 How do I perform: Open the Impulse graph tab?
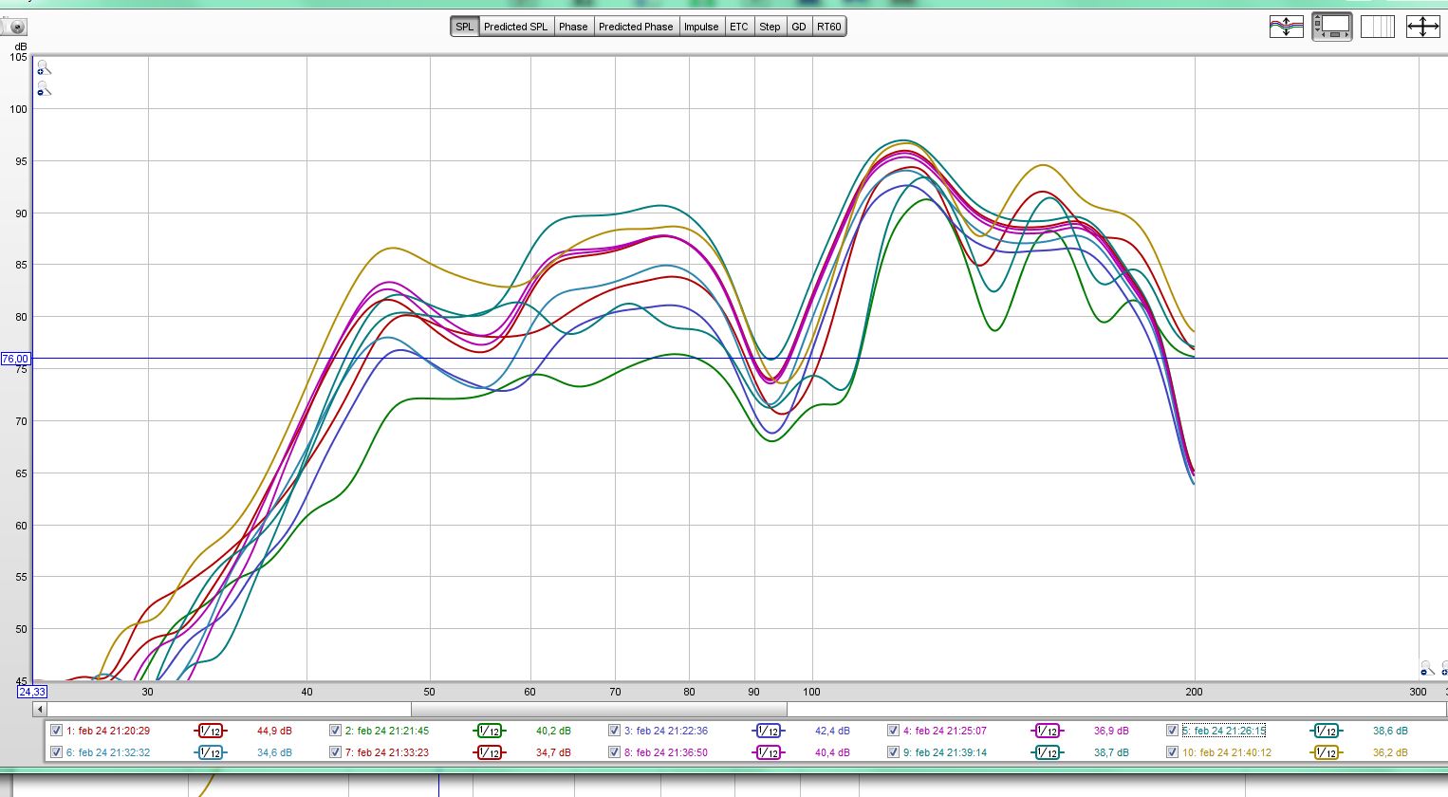[x=701, y=27]
